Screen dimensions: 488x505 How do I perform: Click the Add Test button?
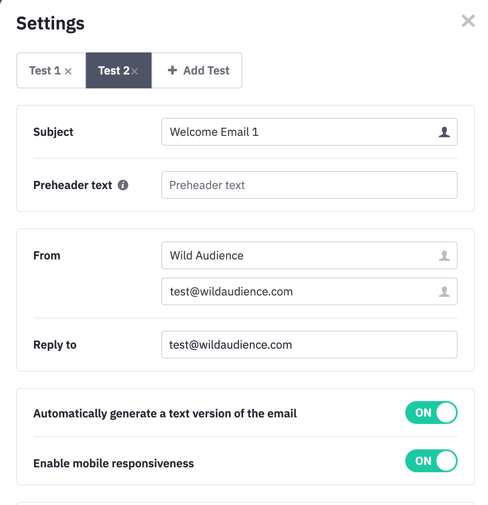tap(197, 70)
